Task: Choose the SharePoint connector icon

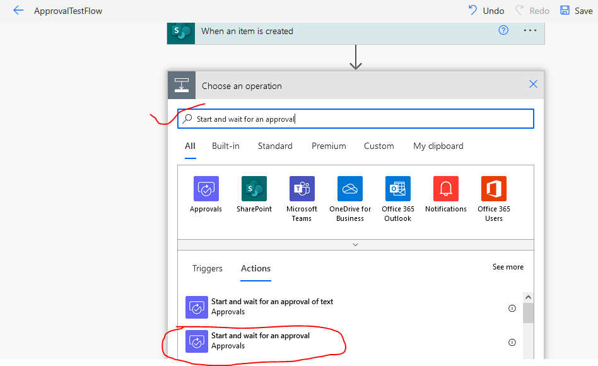Action: point(254,189)
